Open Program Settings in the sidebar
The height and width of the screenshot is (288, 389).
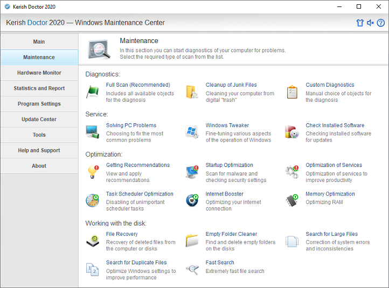pos(39,104)
